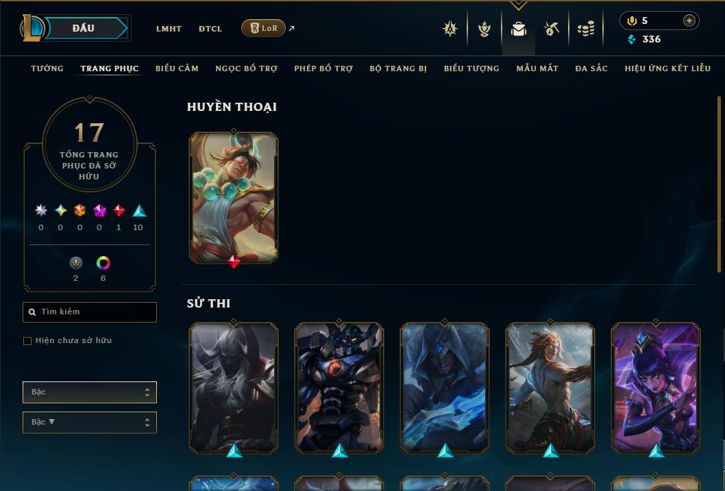The image size is (725, 491).
Task: Open the loot hammer crafting icon
Action: 552,29
